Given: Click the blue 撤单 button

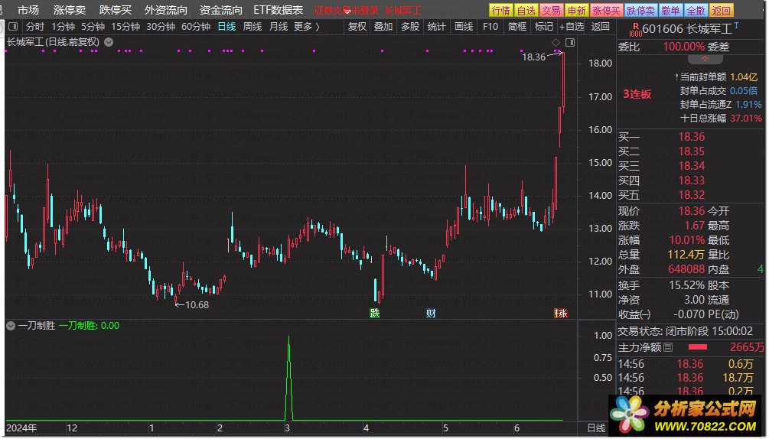Looking at the screenshot, I should point(670,10).
